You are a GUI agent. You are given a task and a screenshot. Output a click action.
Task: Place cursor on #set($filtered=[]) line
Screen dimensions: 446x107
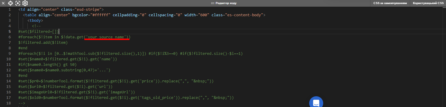(x=39, y=32)
